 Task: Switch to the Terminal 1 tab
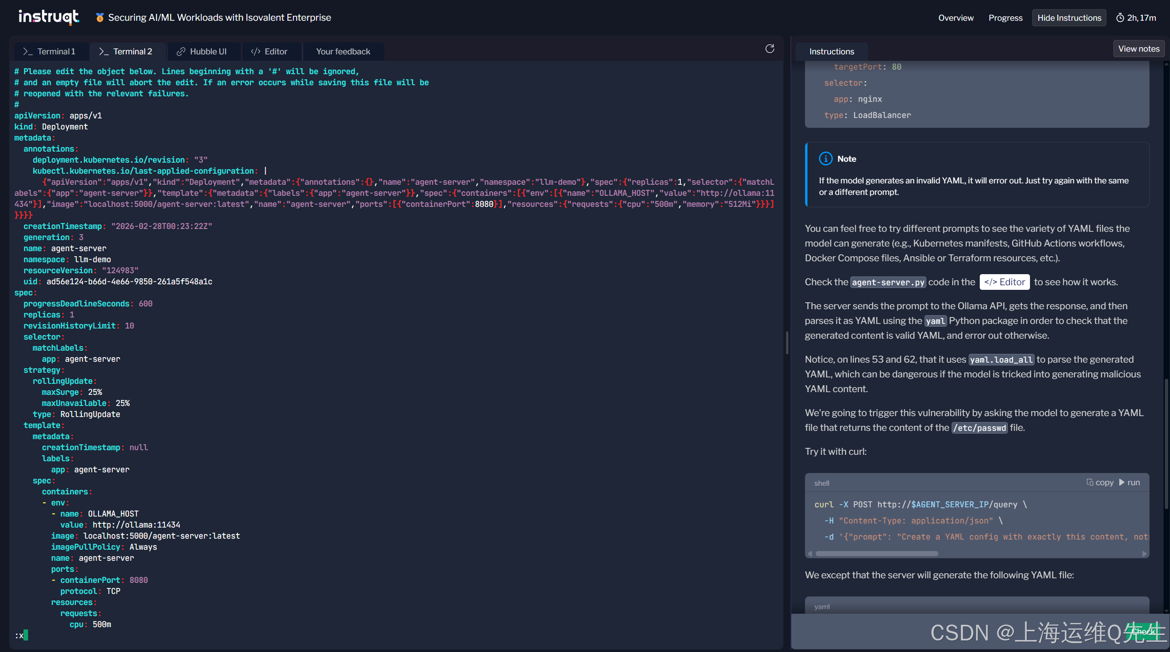[x=50, y=52]
